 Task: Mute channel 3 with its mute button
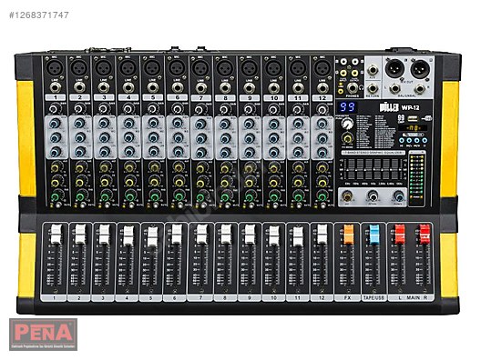pyautogui.click(x=107, y=205)
